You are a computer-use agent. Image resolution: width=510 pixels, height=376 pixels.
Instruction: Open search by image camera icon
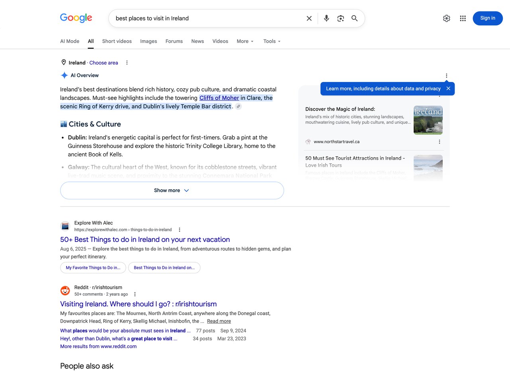(x=340, y=18)
